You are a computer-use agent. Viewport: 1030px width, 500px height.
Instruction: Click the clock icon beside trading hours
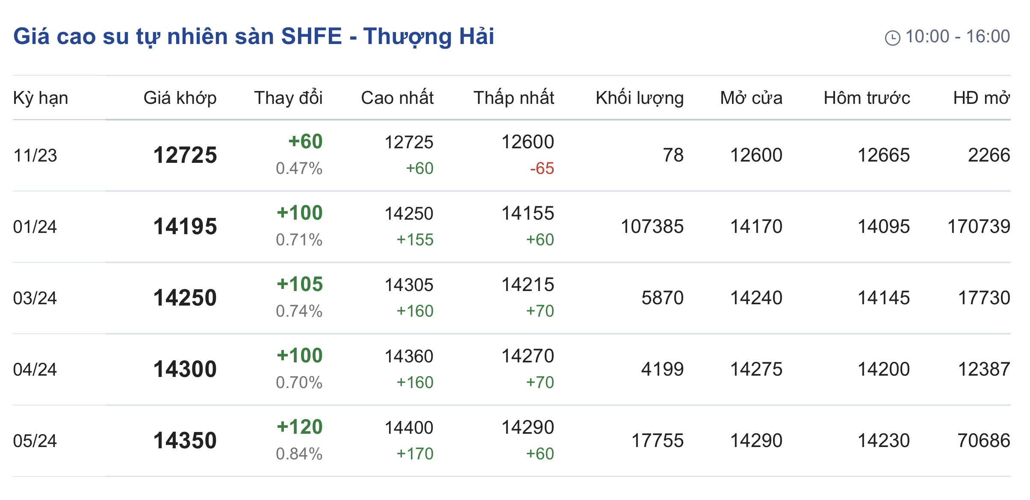tap(892, 38)
